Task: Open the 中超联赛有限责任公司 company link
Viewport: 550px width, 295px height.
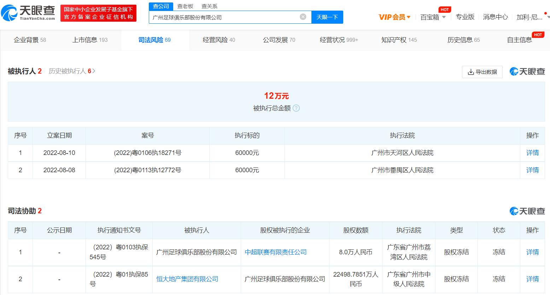Action: click(276, 252)
